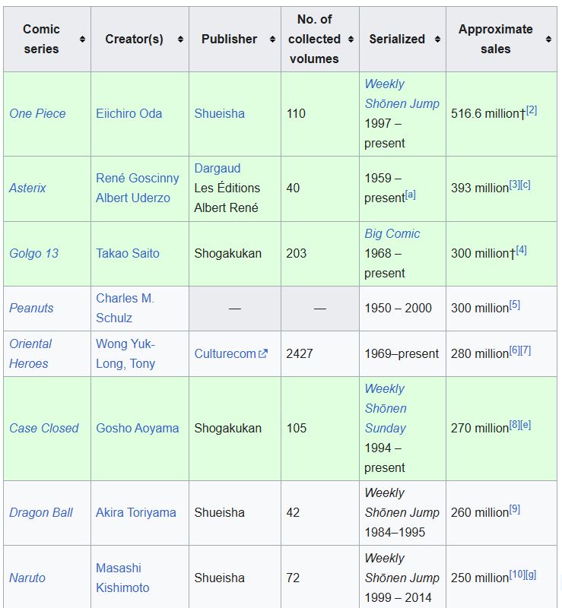Open Weekly Shōnen Jump link in One Piece row
The height and width of the screenshot is (608, 562).
402,93
